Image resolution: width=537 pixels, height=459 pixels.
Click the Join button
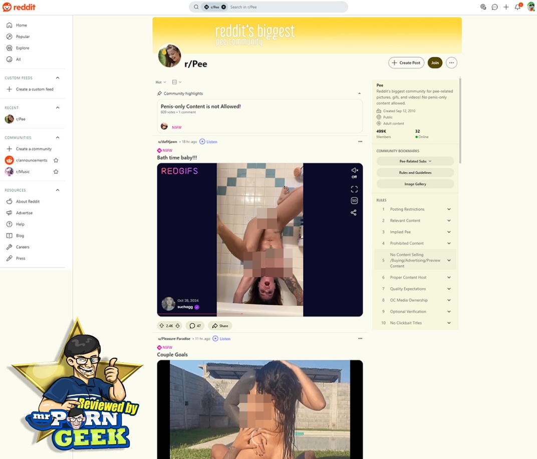coord(435,63)
